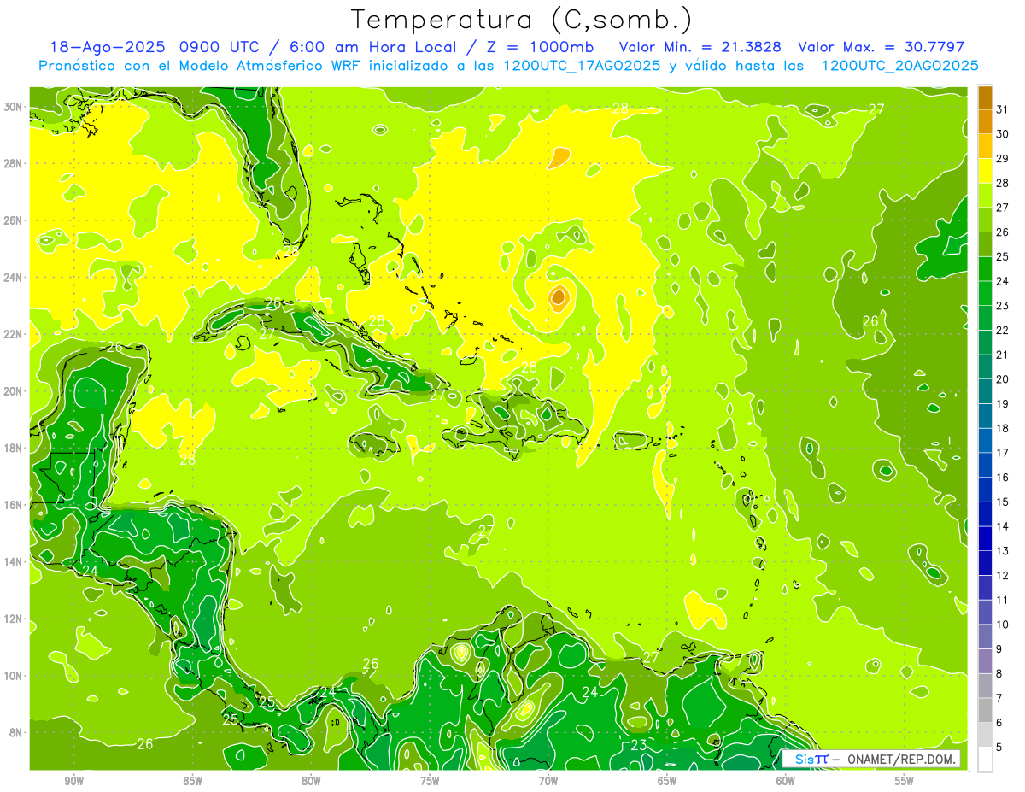The image size is (1025, 792).
Task: Click the color scale label "9"
Action: point(1000,649)
